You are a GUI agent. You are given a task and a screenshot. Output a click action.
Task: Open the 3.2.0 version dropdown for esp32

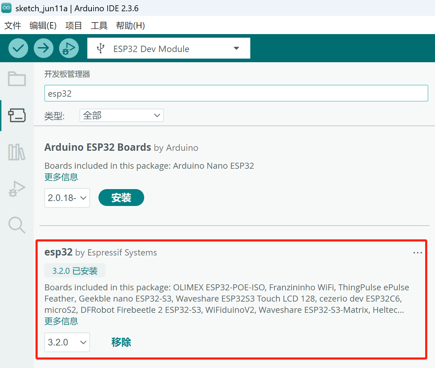(67, 342)
